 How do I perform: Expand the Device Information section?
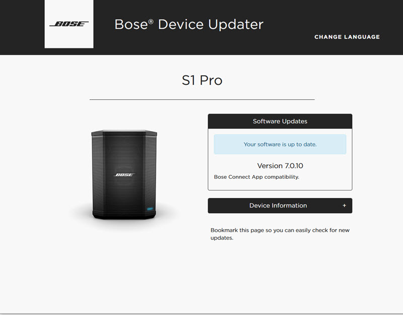point(278,205)
